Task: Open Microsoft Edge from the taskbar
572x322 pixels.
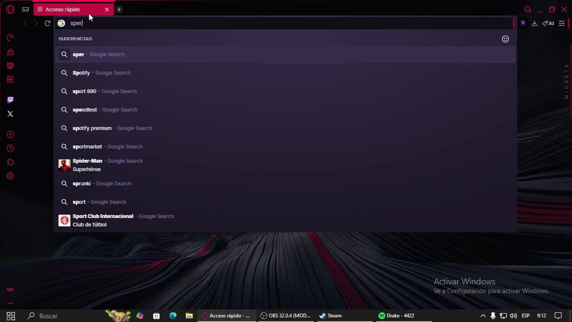Action: 173,316
